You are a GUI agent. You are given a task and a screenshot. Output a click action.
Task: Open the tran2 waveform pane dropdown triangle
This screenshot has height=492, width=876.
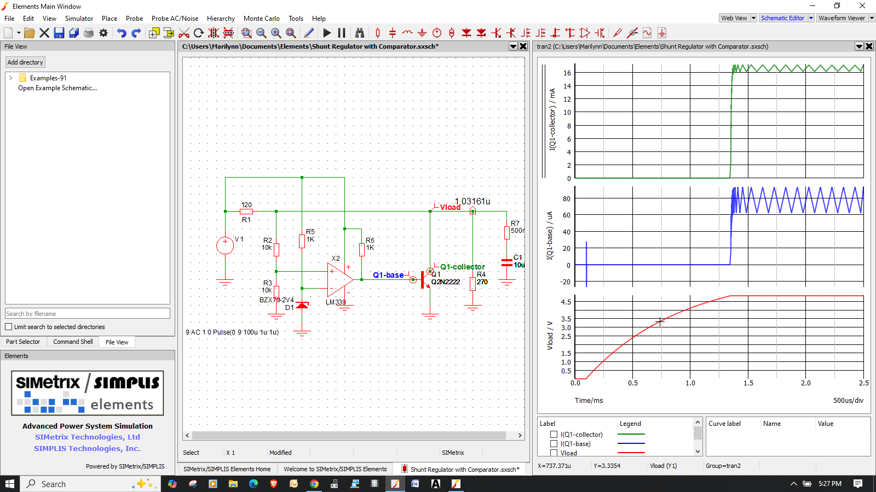(x=860, y=46)
